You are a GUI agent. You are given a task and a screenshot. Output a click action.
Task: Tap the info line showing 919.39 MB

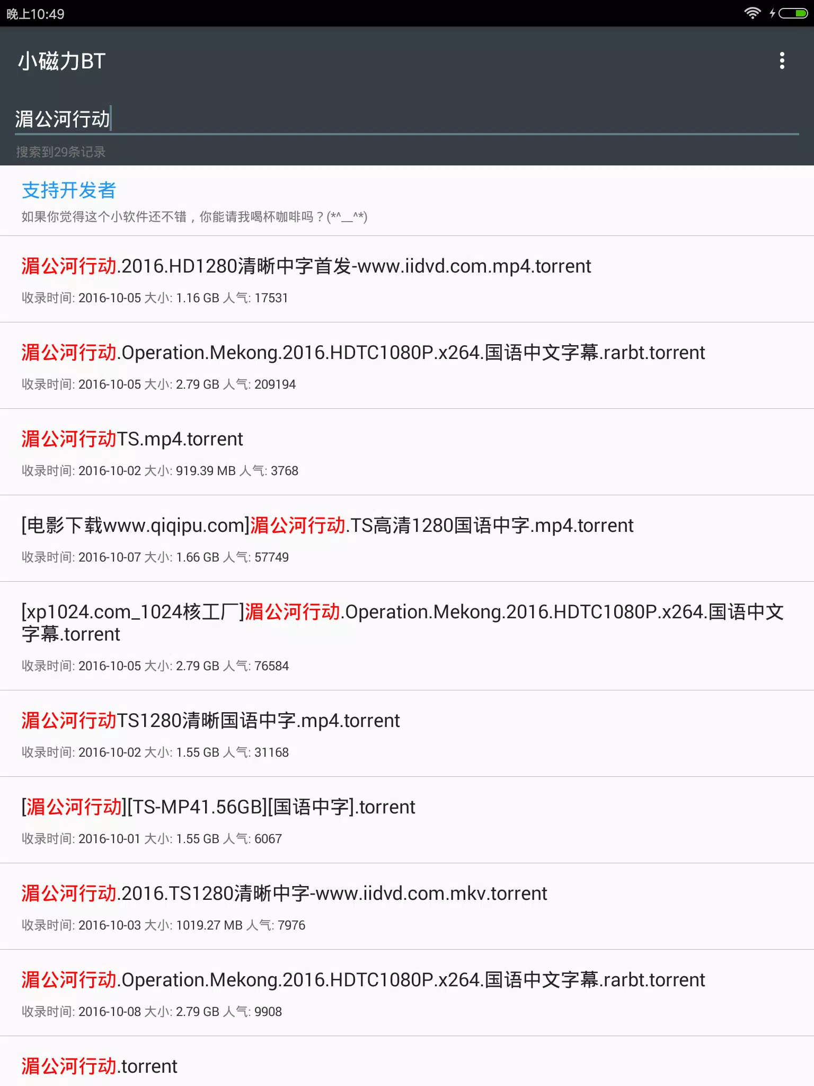coord(160,471)
